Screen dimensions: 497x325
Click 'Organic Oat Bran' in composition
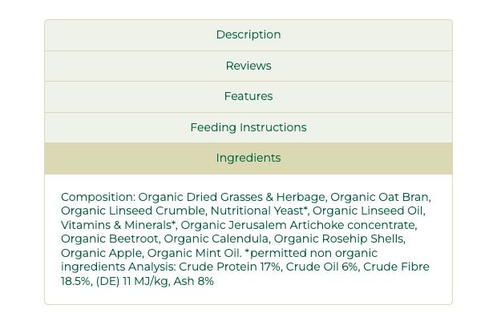click(x=380, y=197)
